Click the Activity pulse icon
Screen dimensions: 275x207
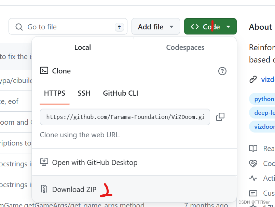(x=253, y=178)
